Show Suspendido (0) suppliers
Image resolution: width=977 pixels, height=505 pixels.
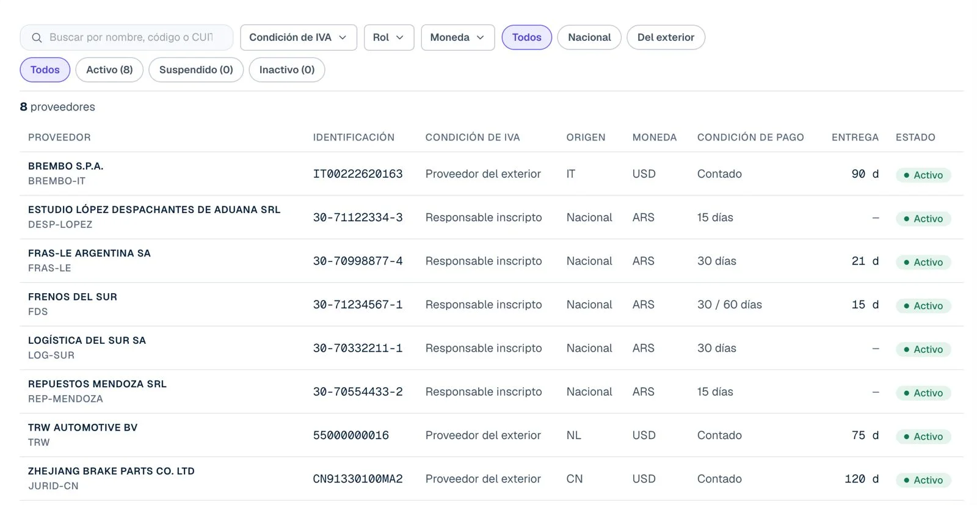pos(196,70)
